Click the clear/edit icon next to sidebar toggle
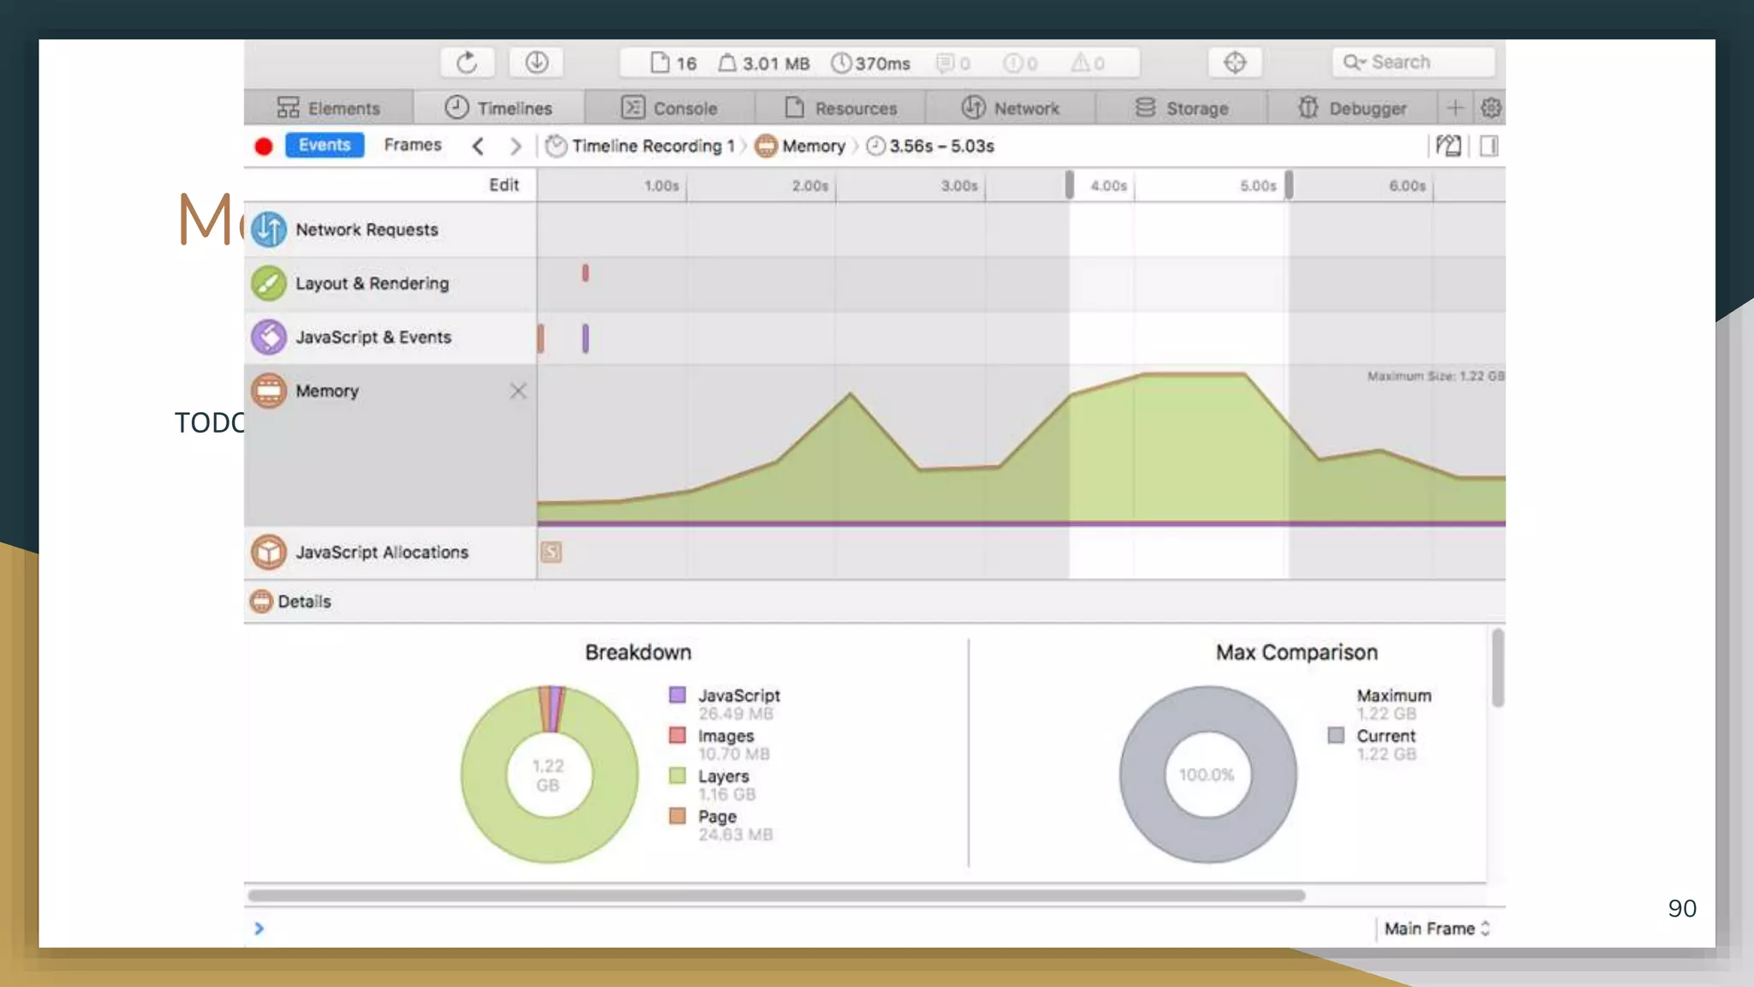 pos(1448,147)
